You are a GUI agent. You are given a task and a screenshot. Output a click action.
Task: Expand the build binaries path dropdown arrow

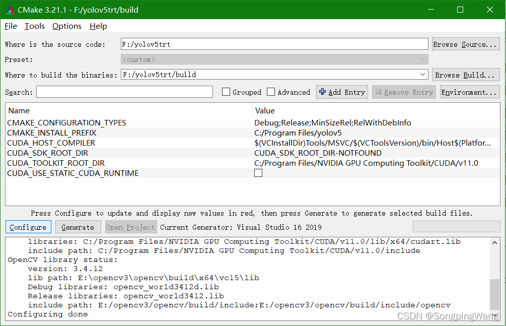[x=422, y=75]
